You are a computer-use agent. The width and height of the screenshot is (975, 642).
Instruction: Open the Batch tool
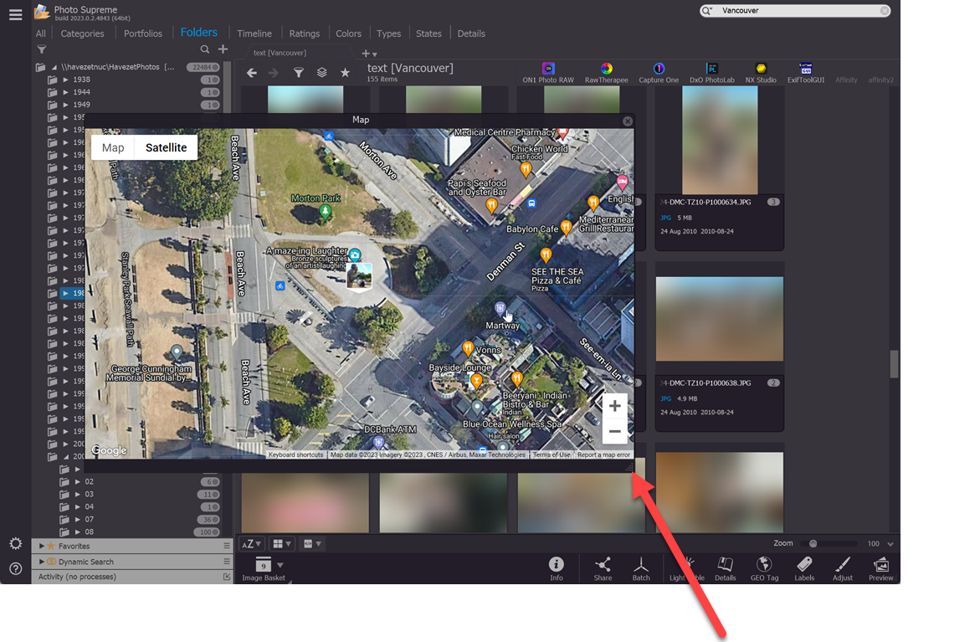(641, 568)
